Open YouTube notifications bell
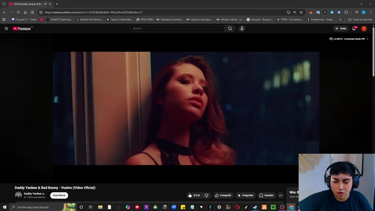375x211 pixels. 354,28
